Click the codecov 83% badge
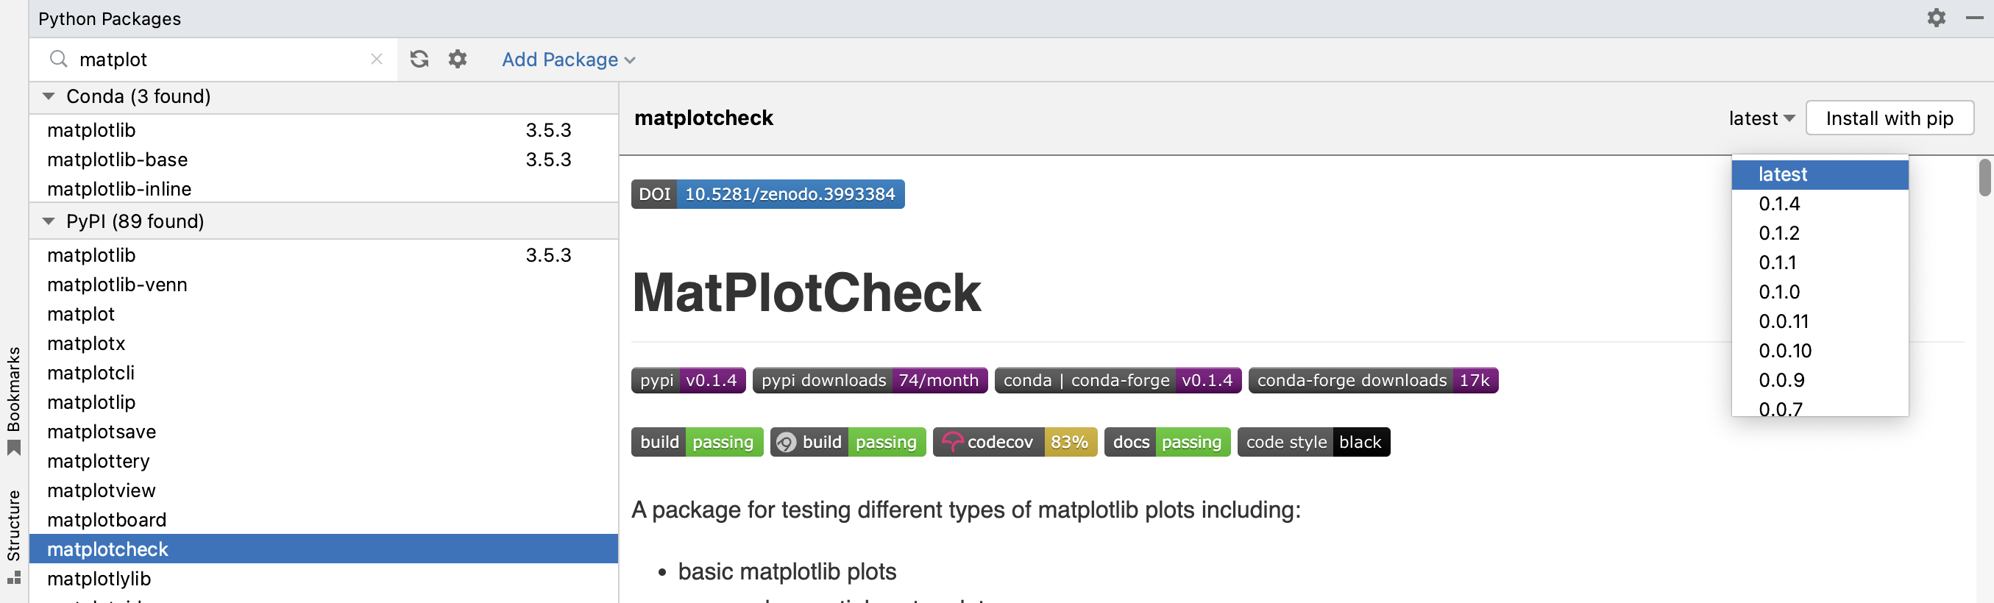Image resolution: width=1994 pixels, height=603 pixels. (1014, 442)
